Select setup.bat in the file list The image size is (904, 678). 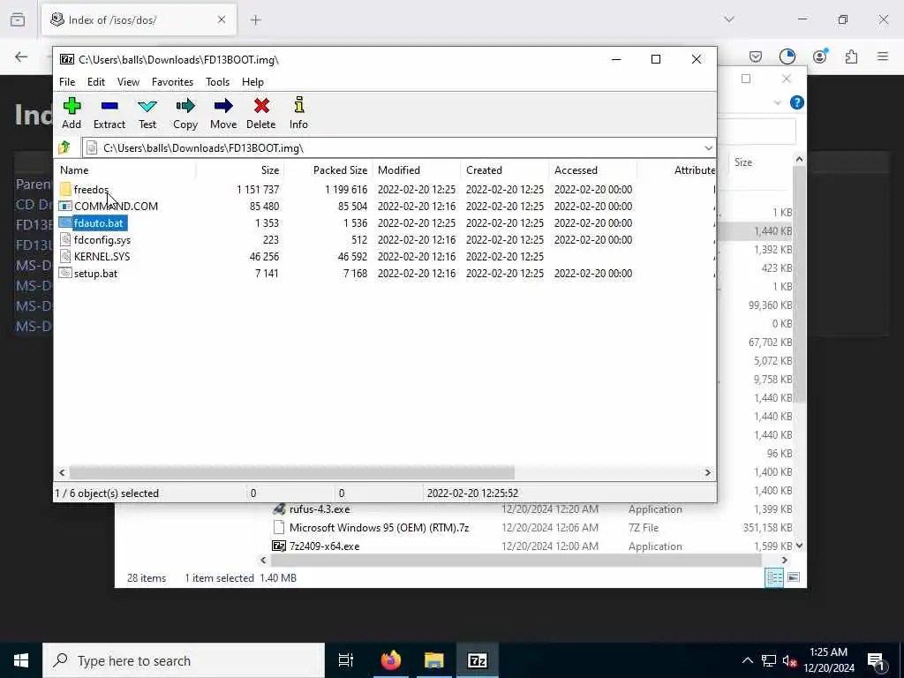pyautogui.click(x=95, y=274)
